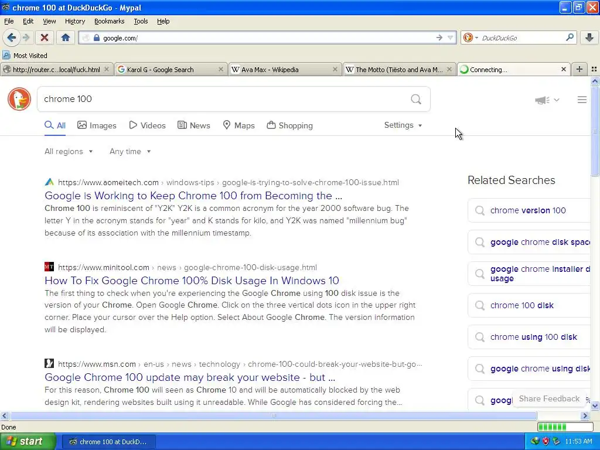
Task: Go back with the Back arrow button
Action: (12, 37)
